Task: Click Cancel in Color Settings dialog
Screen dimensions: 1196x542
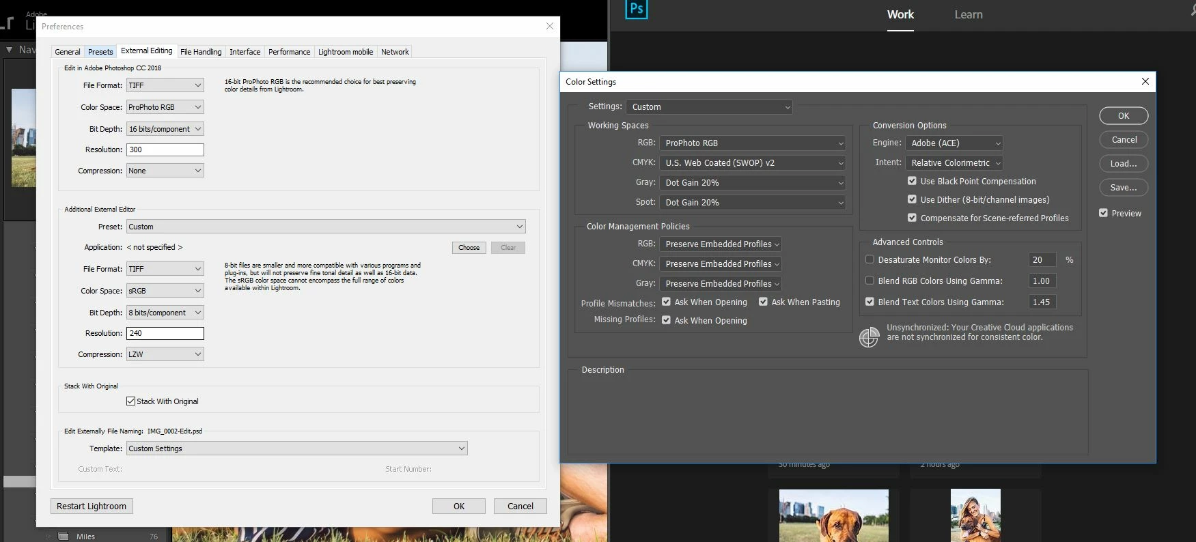Action: [x=1124, y=139]
